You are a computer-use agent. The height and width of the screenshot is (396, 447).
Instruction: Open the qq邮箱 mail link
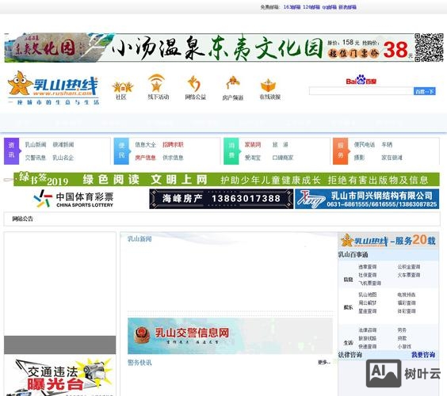click(x=329, y=7)
